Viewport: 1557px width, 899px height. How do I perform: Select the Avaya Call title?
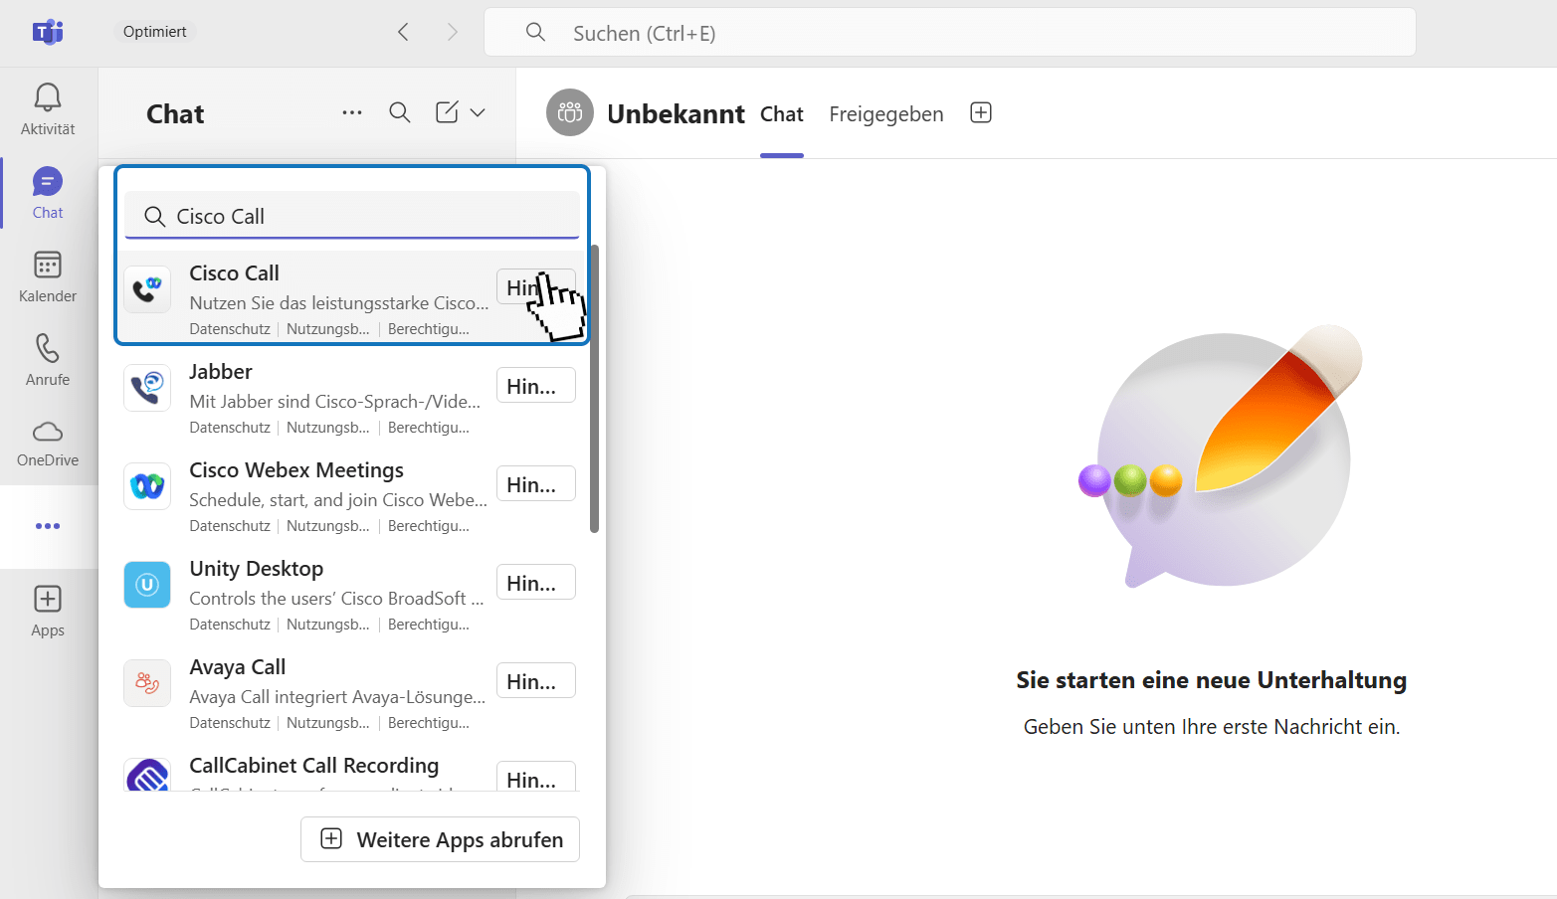tap(238, 667)
